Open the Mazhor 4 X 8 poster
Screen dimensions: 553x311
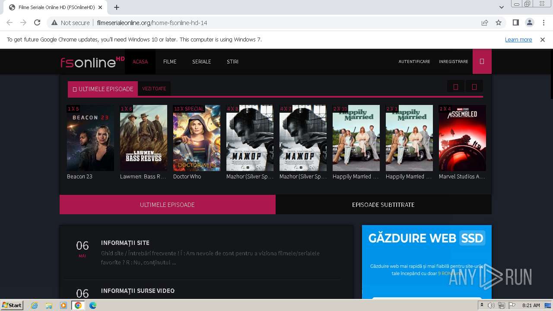(250, 138)
